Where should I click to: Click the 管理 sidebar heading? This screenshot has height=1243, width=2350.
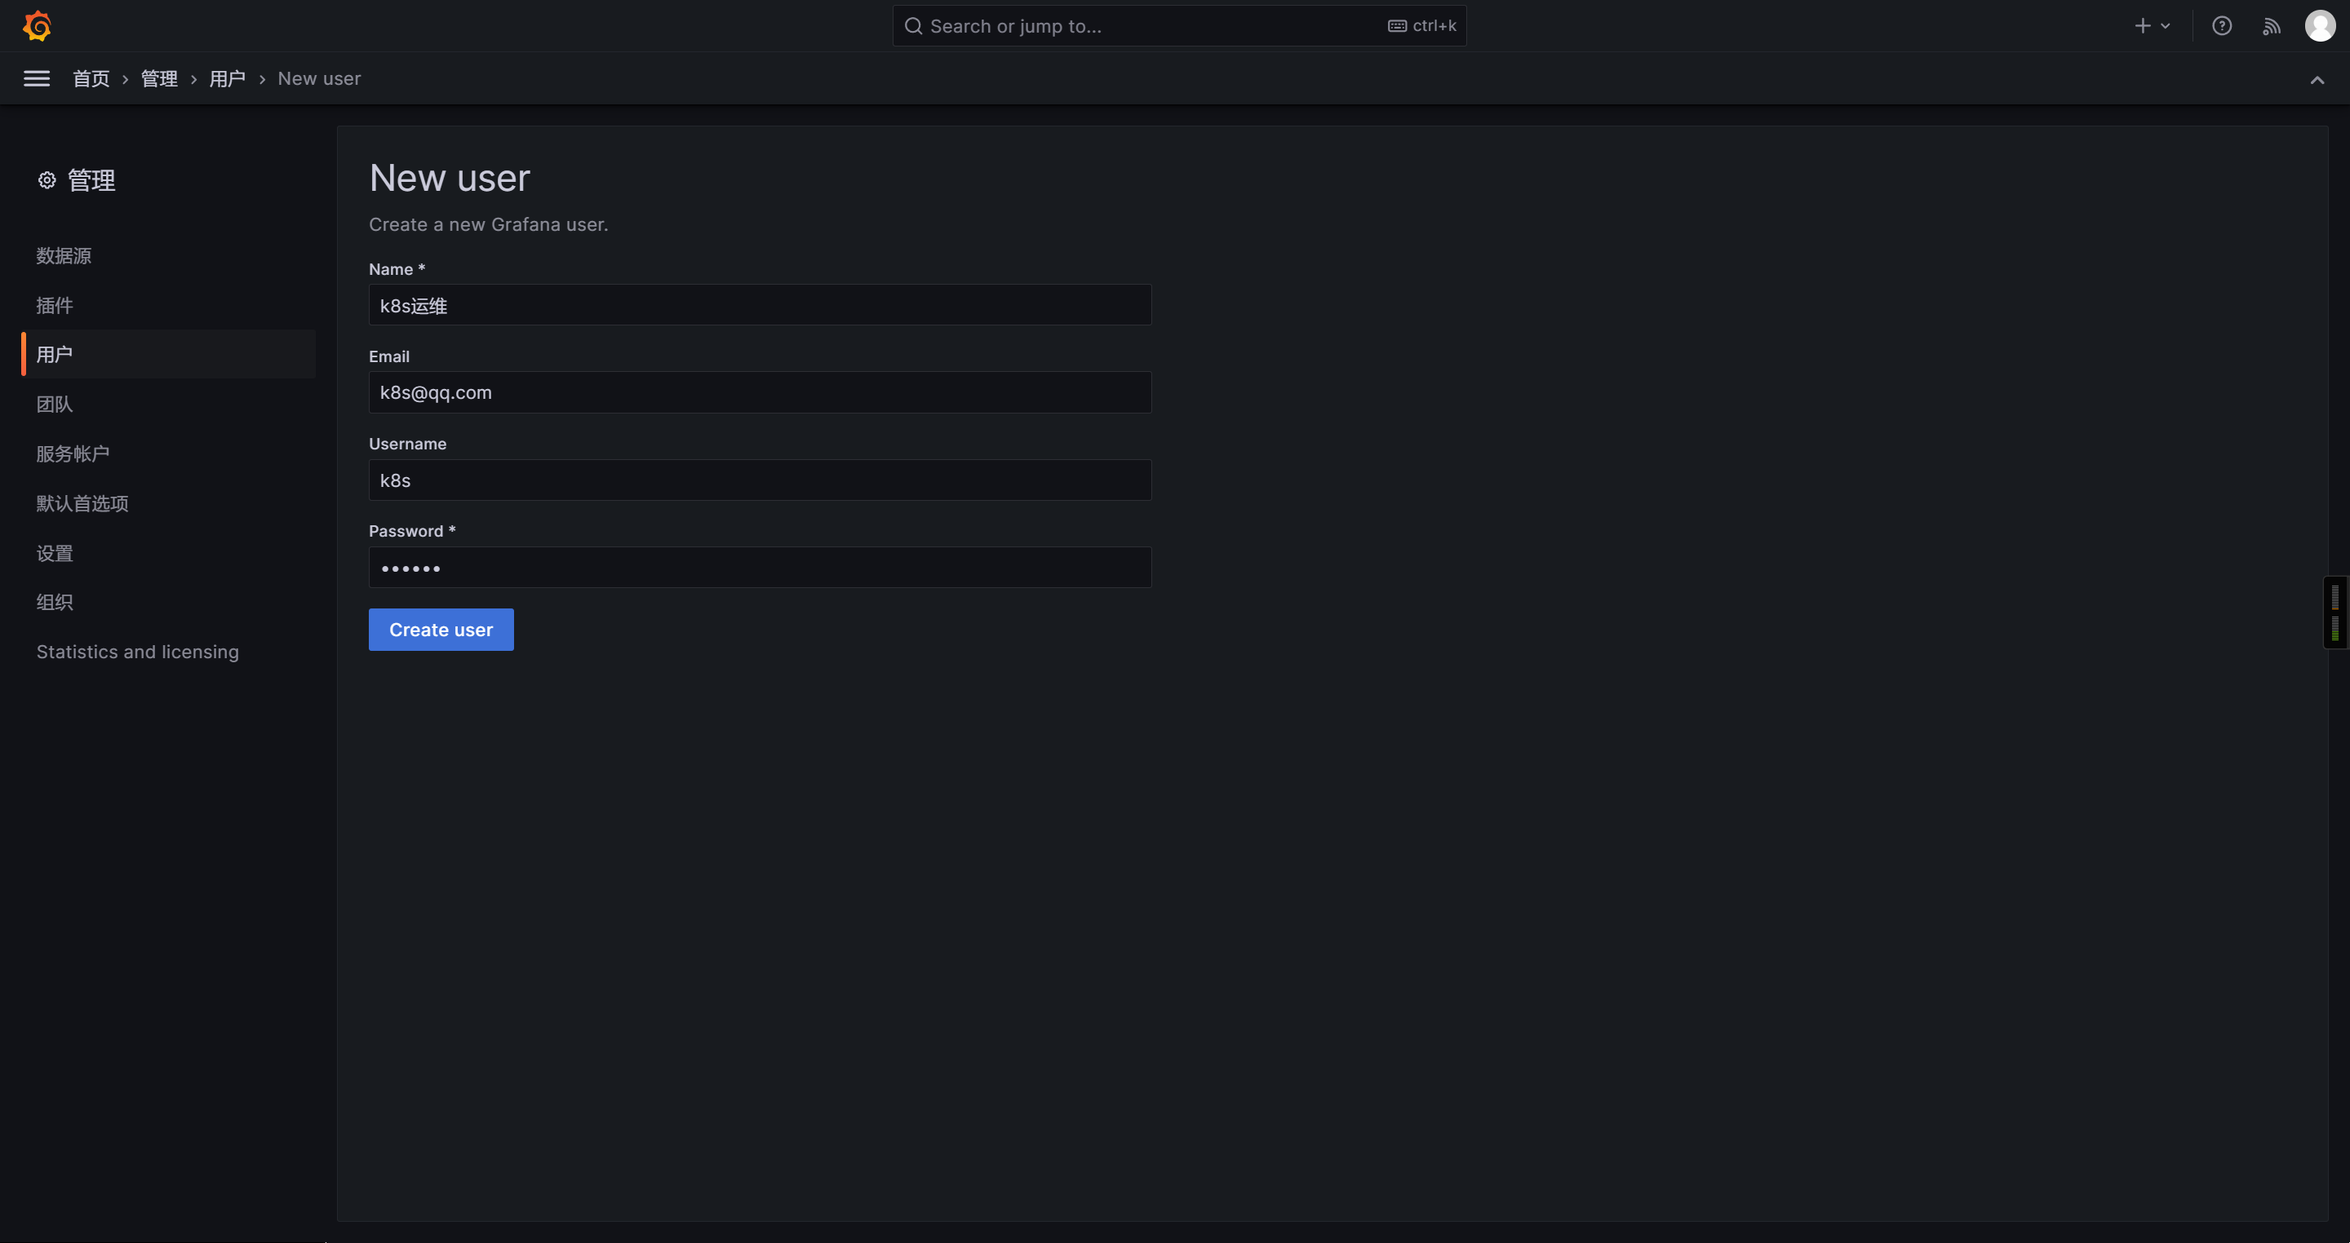(x=91, y=180)
